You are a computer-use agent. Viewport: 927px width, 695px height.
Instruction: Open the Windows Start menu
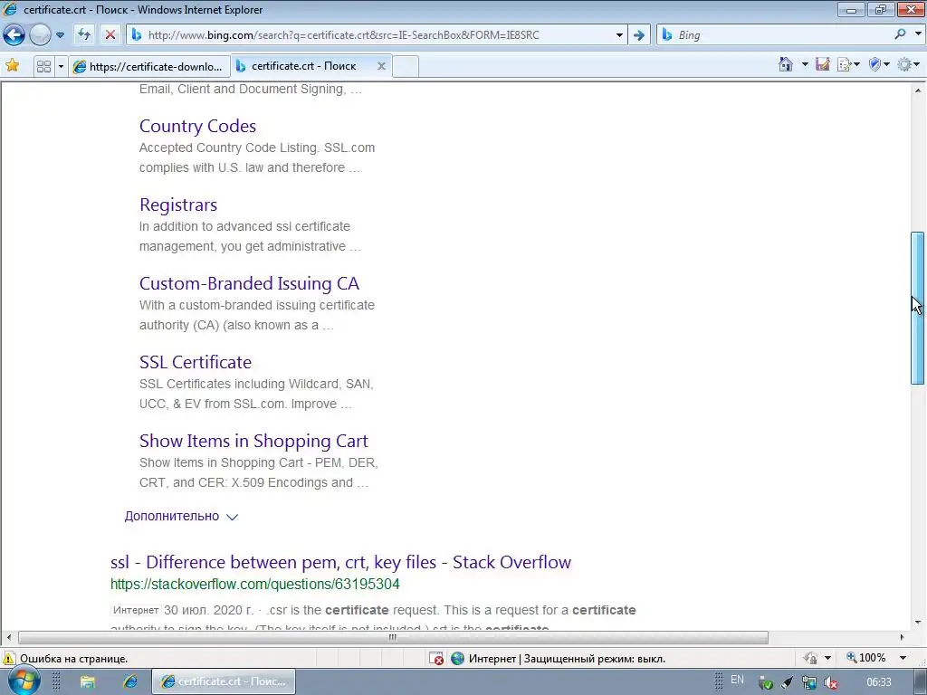(x=24, y=681)
